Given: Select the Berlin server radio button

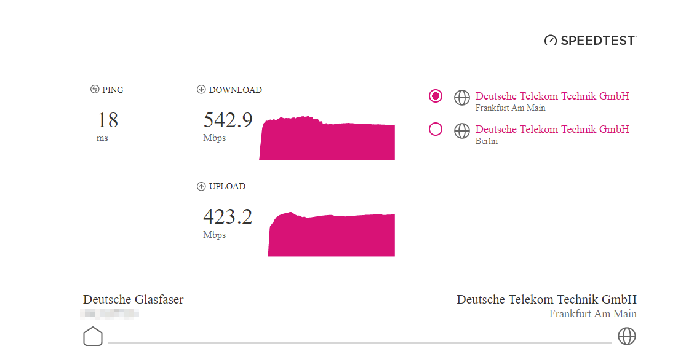Looking at the screenshot, I should [x=436, y=129].
